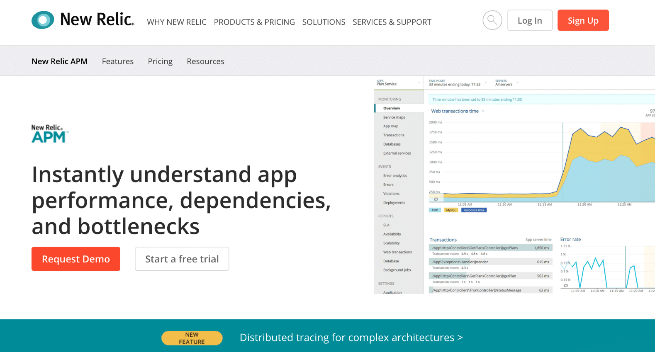
Task: Click the Request Demo button
Action: [x=76, y=259]
